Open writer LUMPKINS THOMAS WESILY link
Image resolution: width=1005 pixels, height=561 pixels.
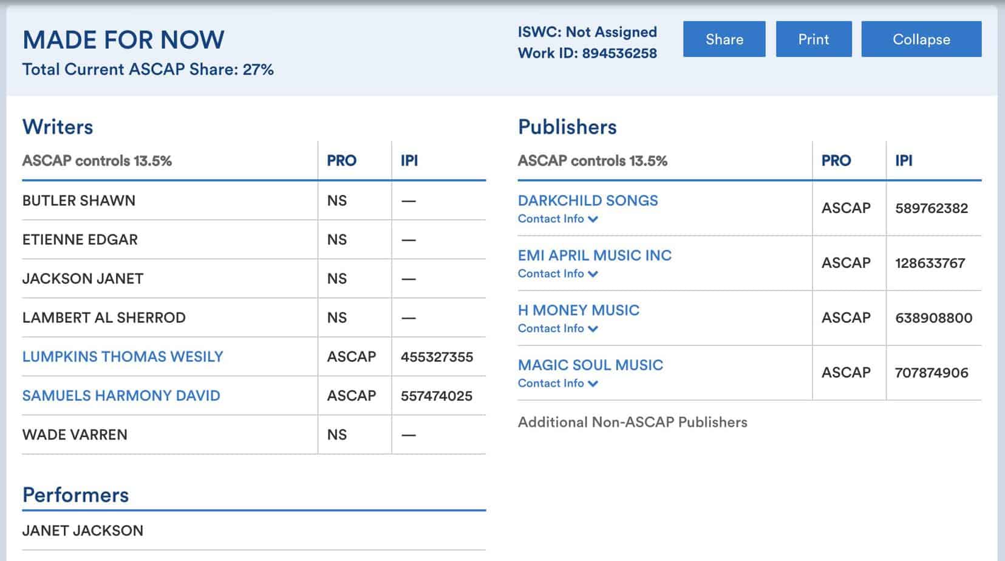(x=123, y=356)
